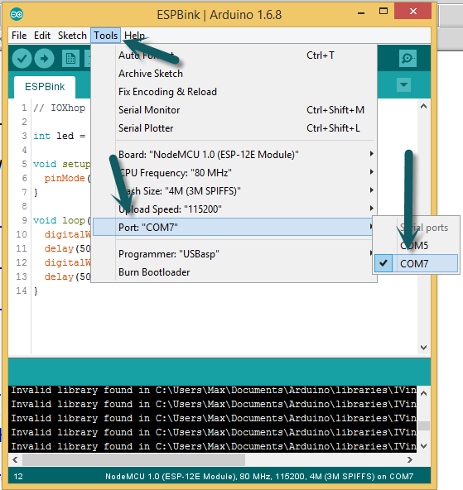Select the ESPBink sketch tab
The image size is (463, 490).
coord(45,87)
